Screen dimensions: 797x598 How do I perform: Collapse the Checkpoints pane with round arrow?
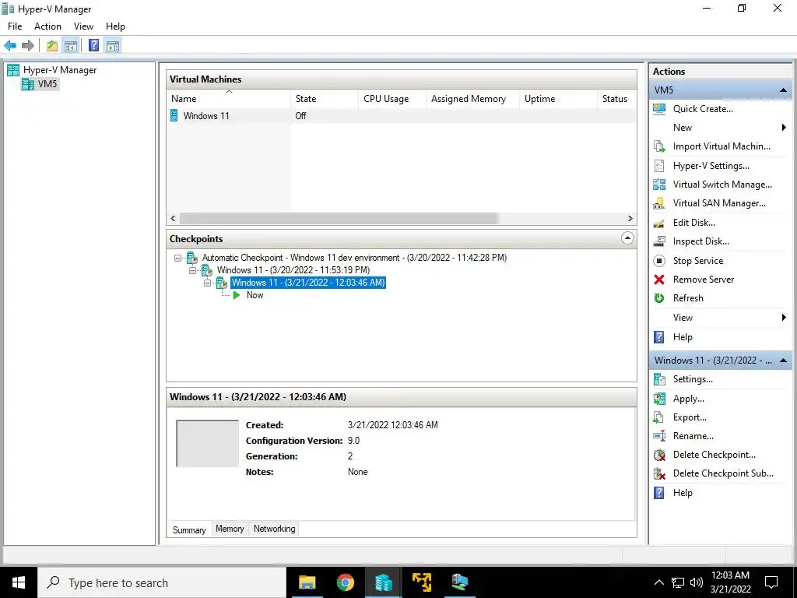pos(628,238)
